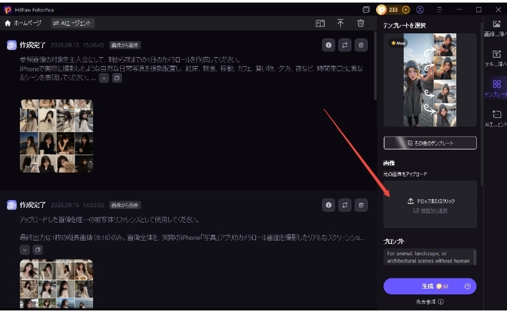Image resolution: width=507 pixels, height=313 pixels.
Task: Click the 元の画像をアップロード label
Action: 405,174
